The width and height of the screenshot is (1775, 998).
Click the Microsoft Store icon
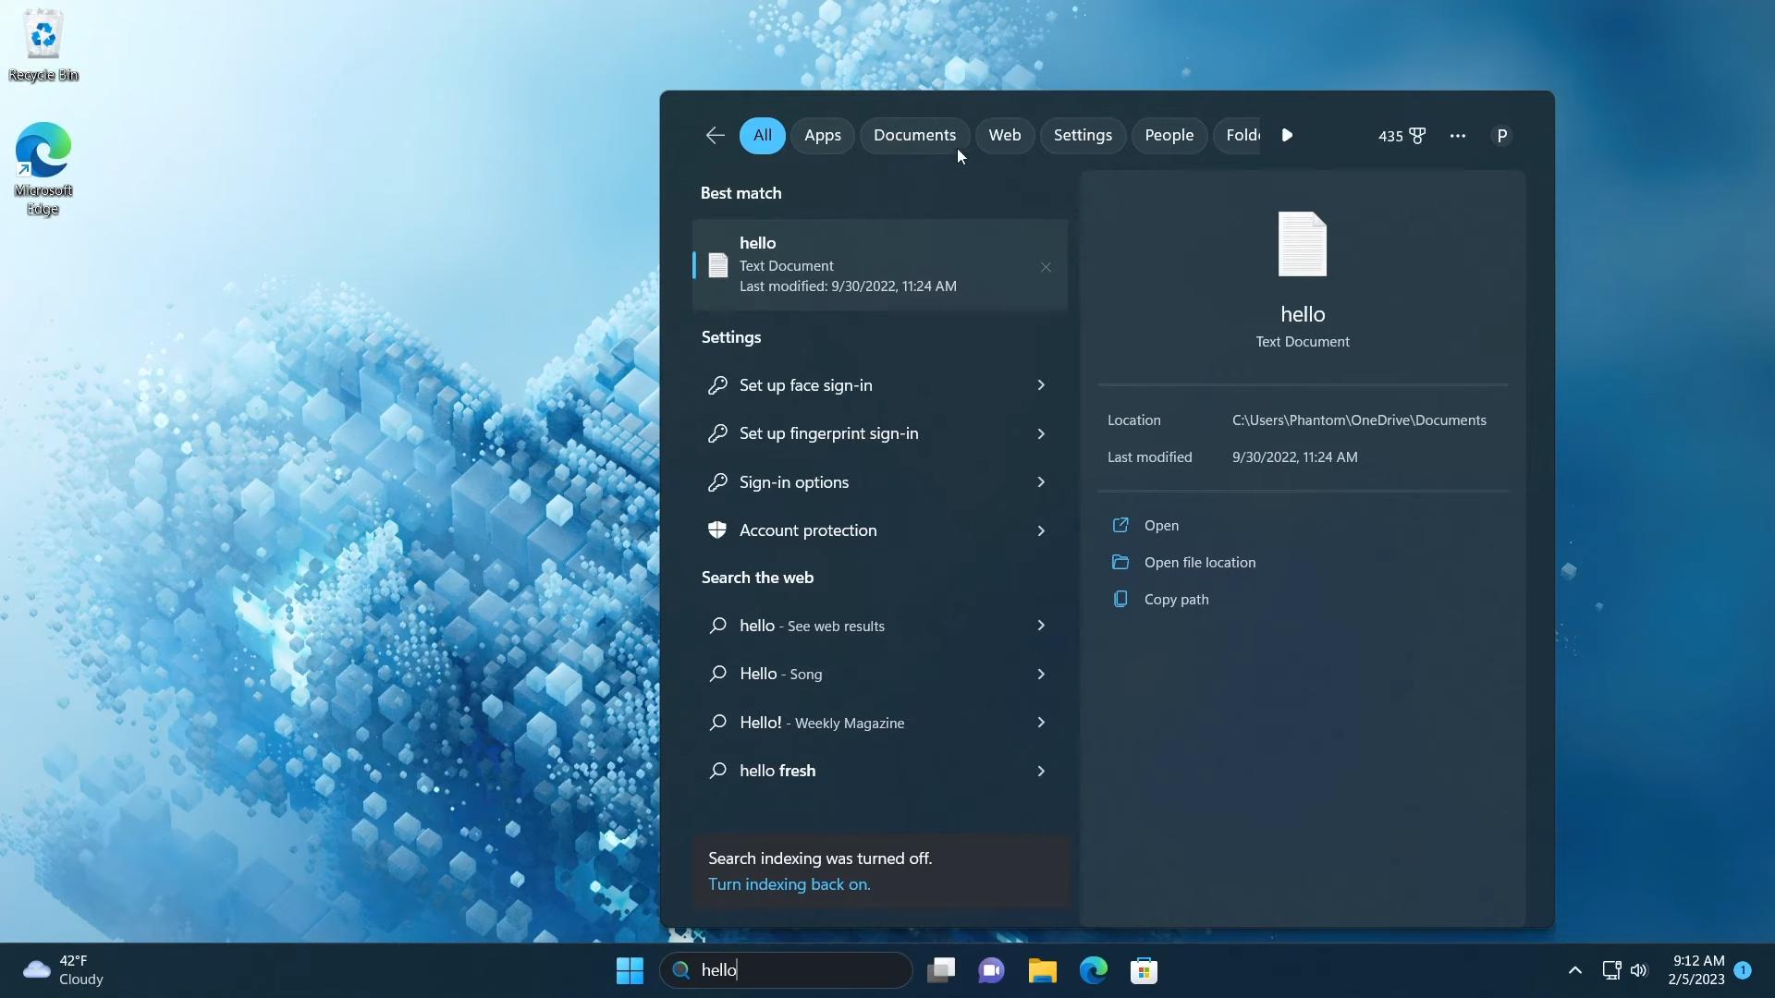click(1144, 970)
